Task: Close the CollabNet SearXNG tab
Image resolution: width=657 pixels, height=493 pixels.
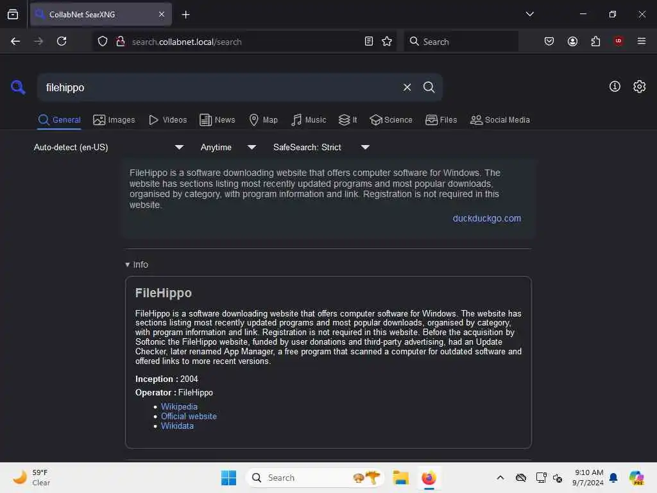Action: 162,14
